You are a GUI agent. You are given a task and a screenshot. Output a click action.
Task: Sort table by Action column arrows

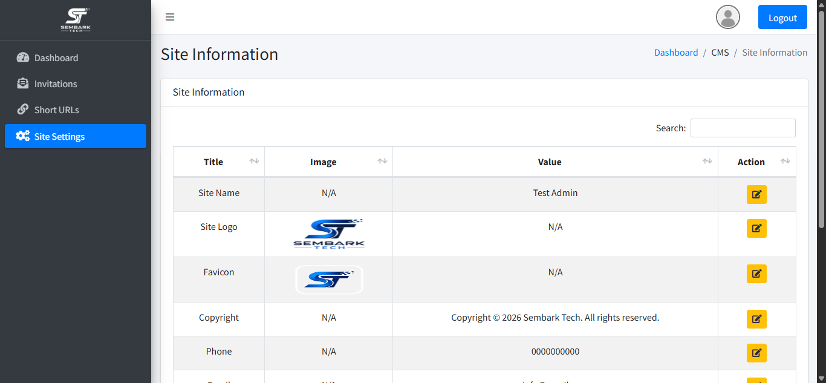pyautogui.click(x=785, y=161)
